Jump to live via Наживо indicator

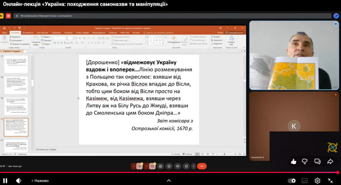(x=40, y=181)
